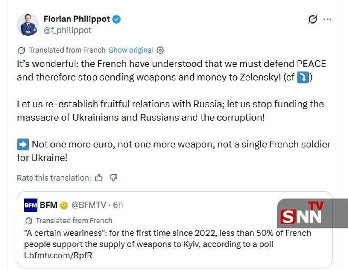Toggle Show original for the translation
The image size is (348, 270).
131,50
